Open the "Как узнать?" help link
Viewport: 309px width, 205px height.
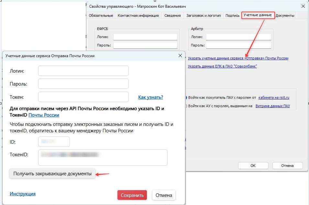point(150,97)
